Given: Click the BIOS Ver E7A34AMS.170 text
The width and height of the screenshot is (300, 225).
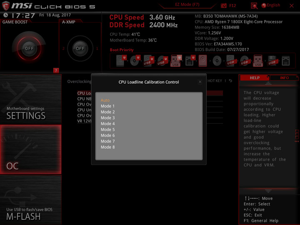Looking at the screenshot, I should click(218, 44).
